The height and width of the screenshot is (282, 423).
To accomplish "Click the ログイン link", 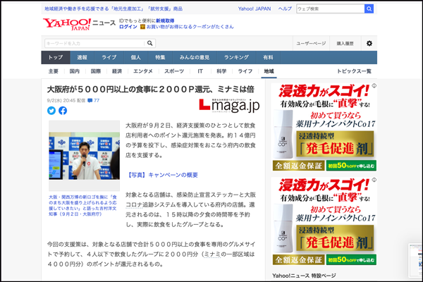I will click(x=128, y=27).
